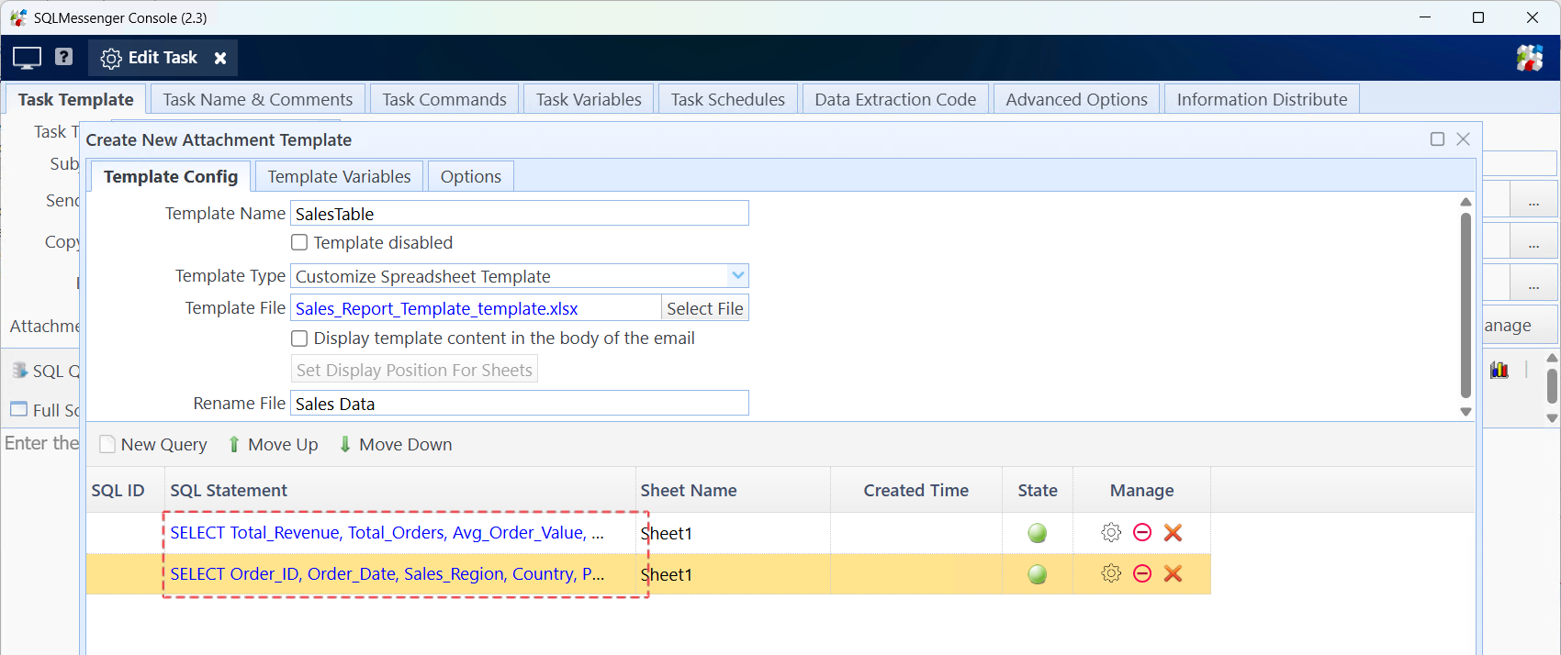Enable Display template content in email body

[x=299, y=339]
